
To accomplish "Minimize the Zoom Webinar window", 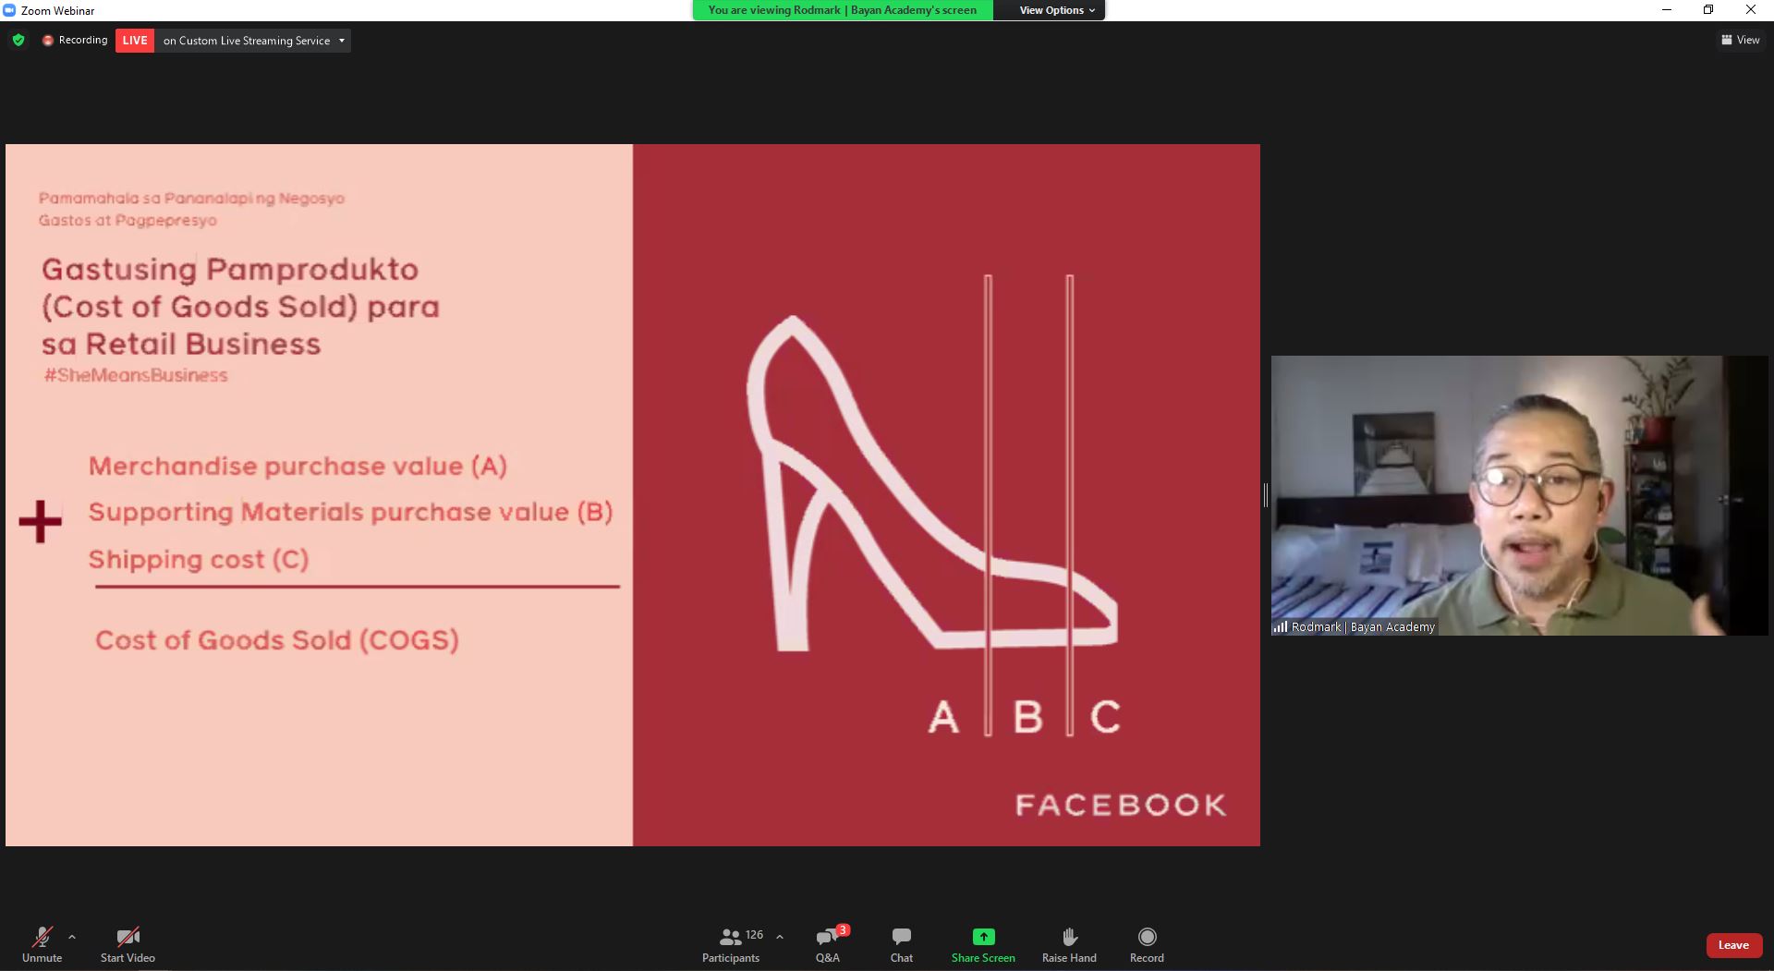I will click(1667, 10).
